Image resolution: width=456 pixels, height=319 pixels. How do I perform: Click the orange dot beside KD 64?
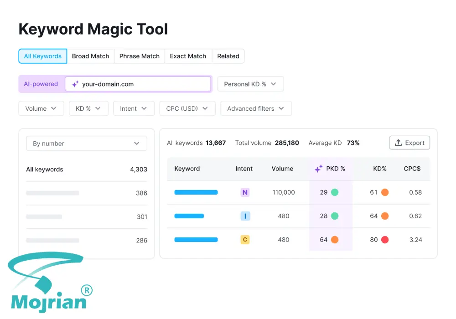tap(385, 216)
